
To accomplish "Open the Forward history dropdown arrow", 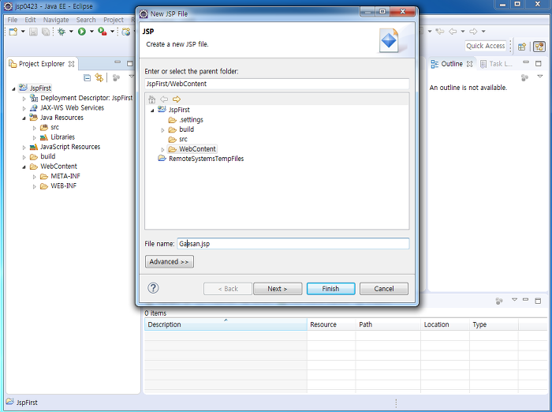I will coord(483,32).
